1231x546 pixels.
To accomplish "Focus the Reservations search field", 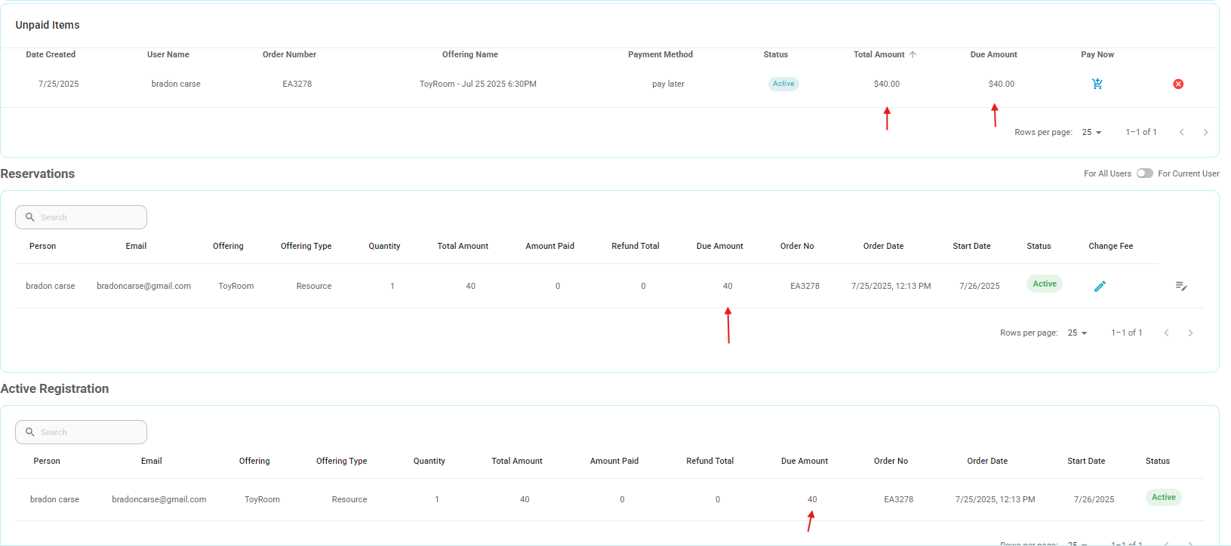I will [x=81, y=217].
